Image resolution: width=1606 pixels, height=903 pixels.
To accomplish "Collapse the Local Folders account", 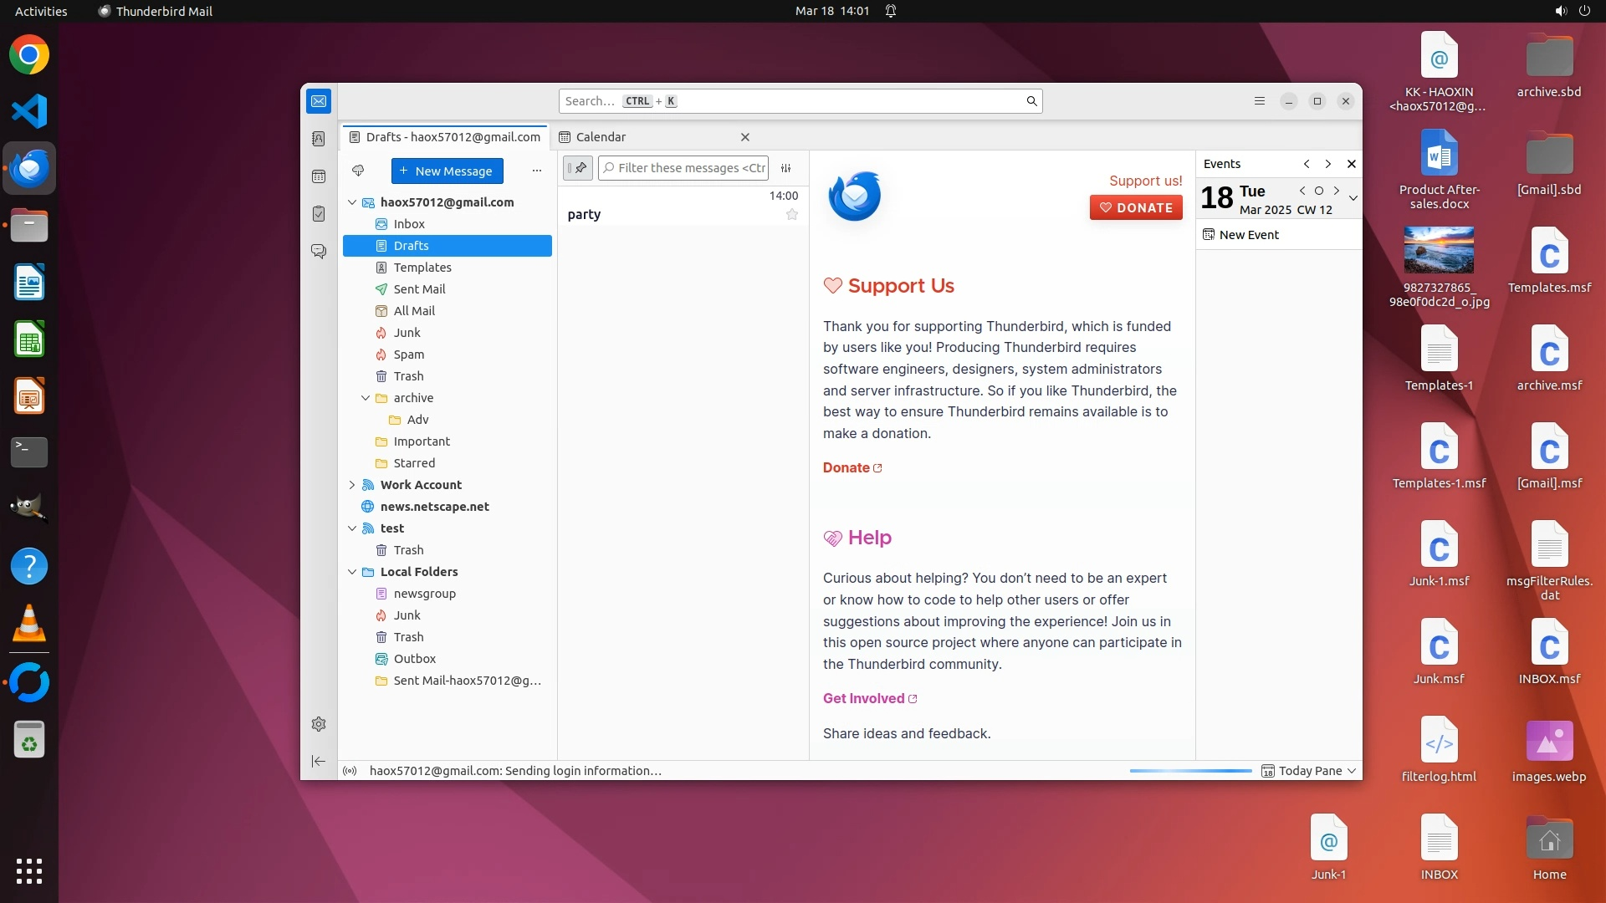I will 352,572.
